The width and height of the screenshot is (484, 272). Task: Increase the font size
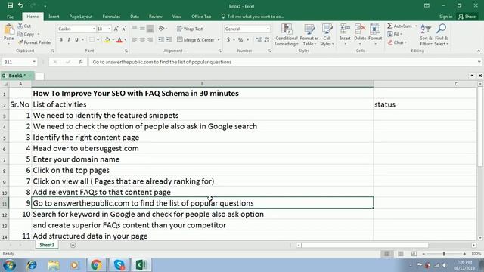116,29
